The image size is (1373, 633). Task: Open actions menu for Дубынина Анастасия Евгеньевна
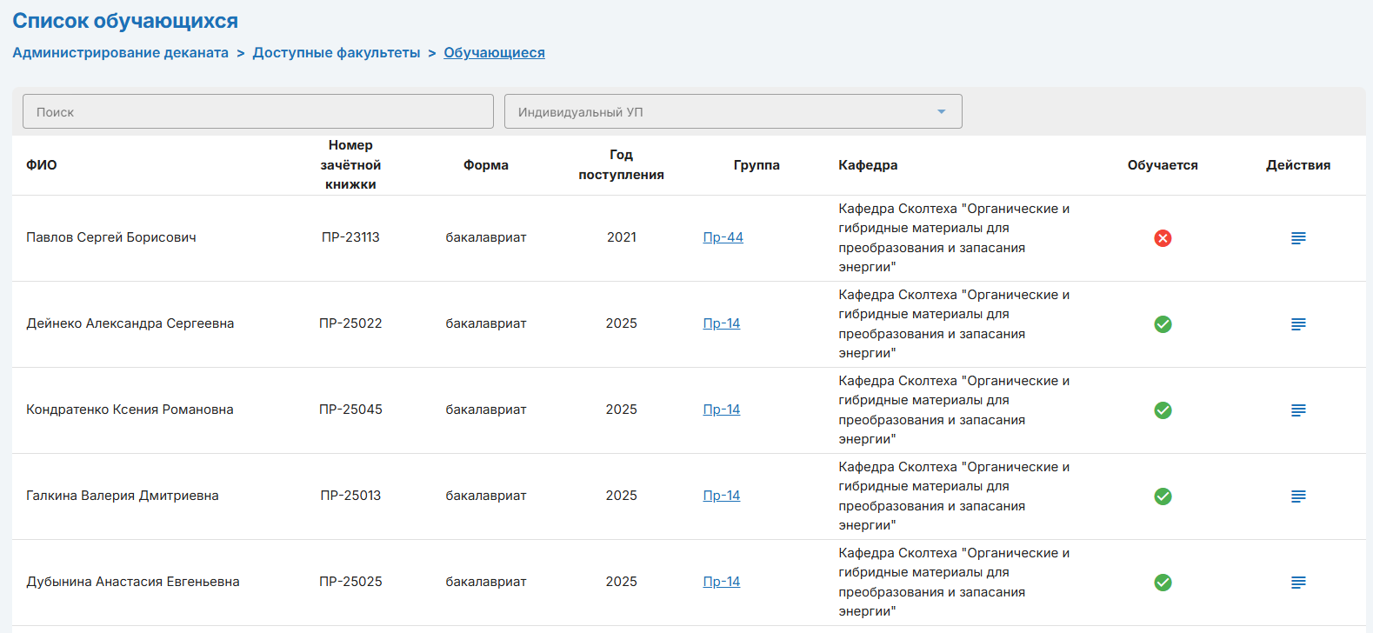point(1297,583)
